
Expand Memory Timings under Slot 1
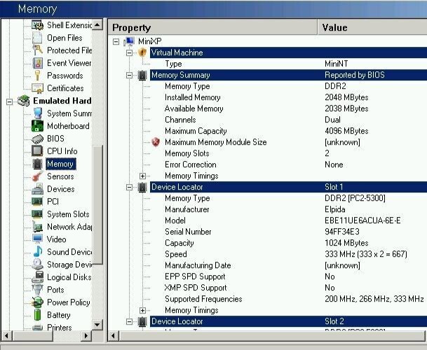click(142, 310)
